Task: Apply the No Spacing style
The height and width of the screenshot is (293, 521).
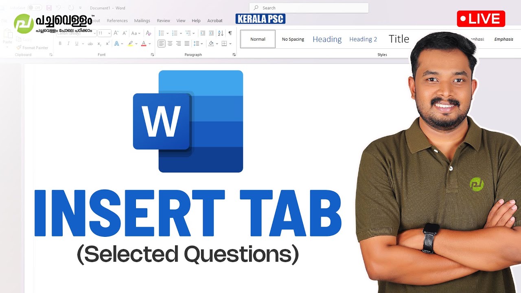Action: 293,39
